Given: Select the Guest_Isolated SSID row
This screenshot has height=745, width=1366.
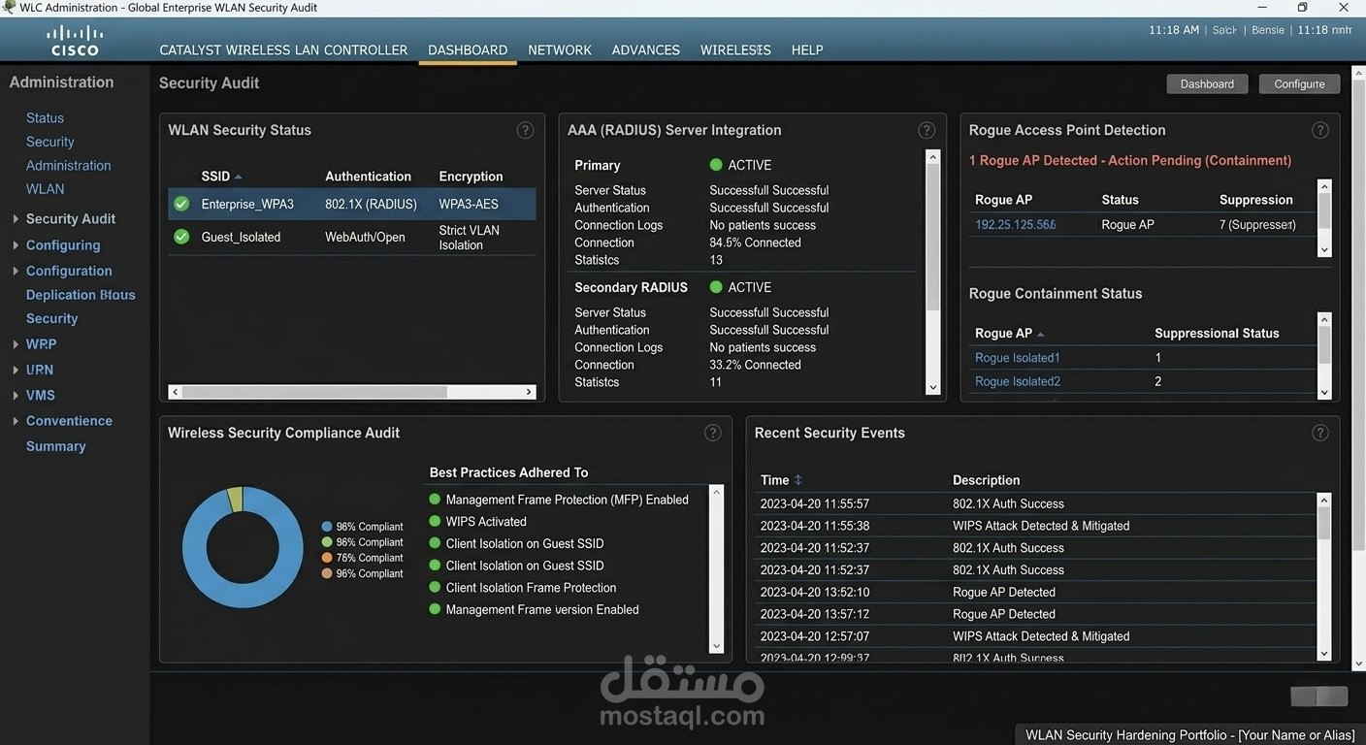Looking at the screenshot, I should (352, 237).
